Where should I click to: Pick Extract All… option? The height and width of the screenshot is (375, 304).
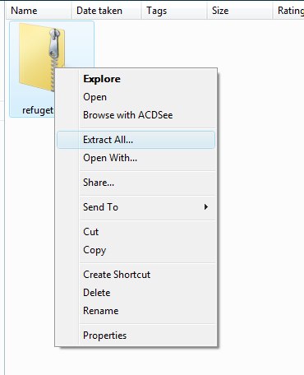136,140
